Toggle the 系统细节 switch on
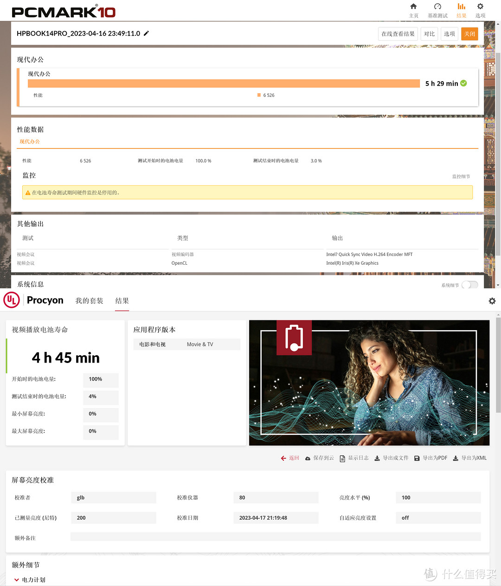 (x=469, y=285)
